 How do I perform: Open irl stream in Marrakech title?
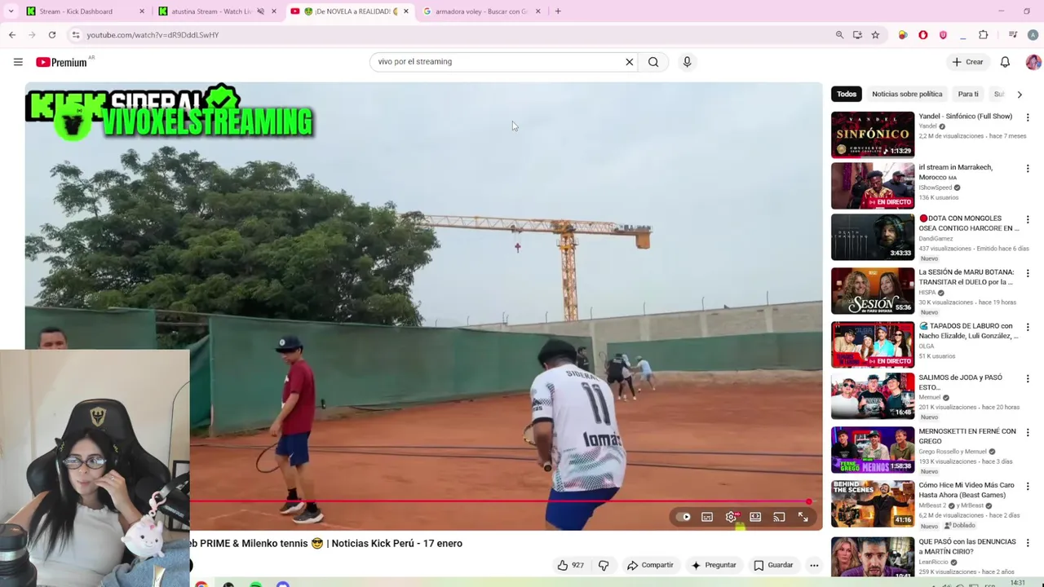point(956,172)
